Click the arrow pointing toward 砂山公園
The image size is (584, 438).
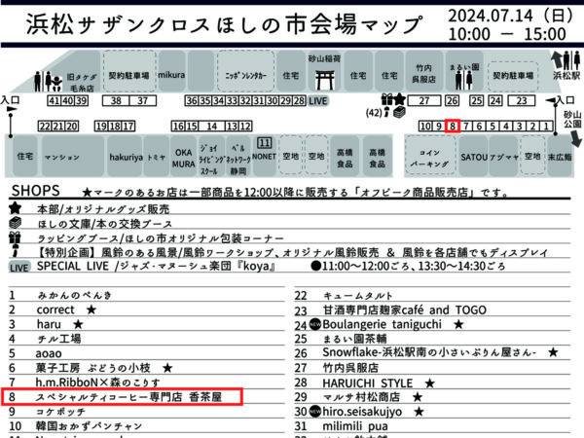(576, 138)
